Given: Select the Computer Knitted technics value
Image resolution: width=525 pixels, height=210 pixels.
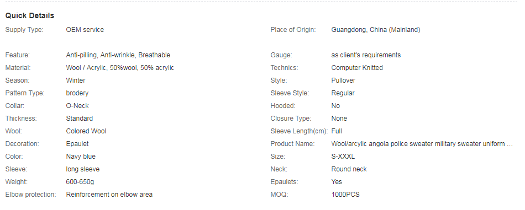Looking at the screenshot, I should [357, 68].
